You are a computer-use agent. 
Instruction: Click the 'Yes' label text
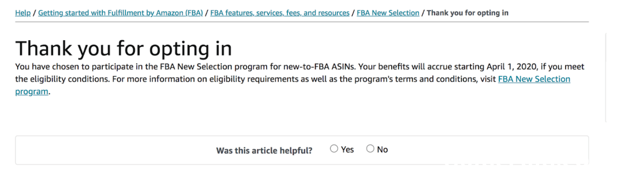point(347,150)
